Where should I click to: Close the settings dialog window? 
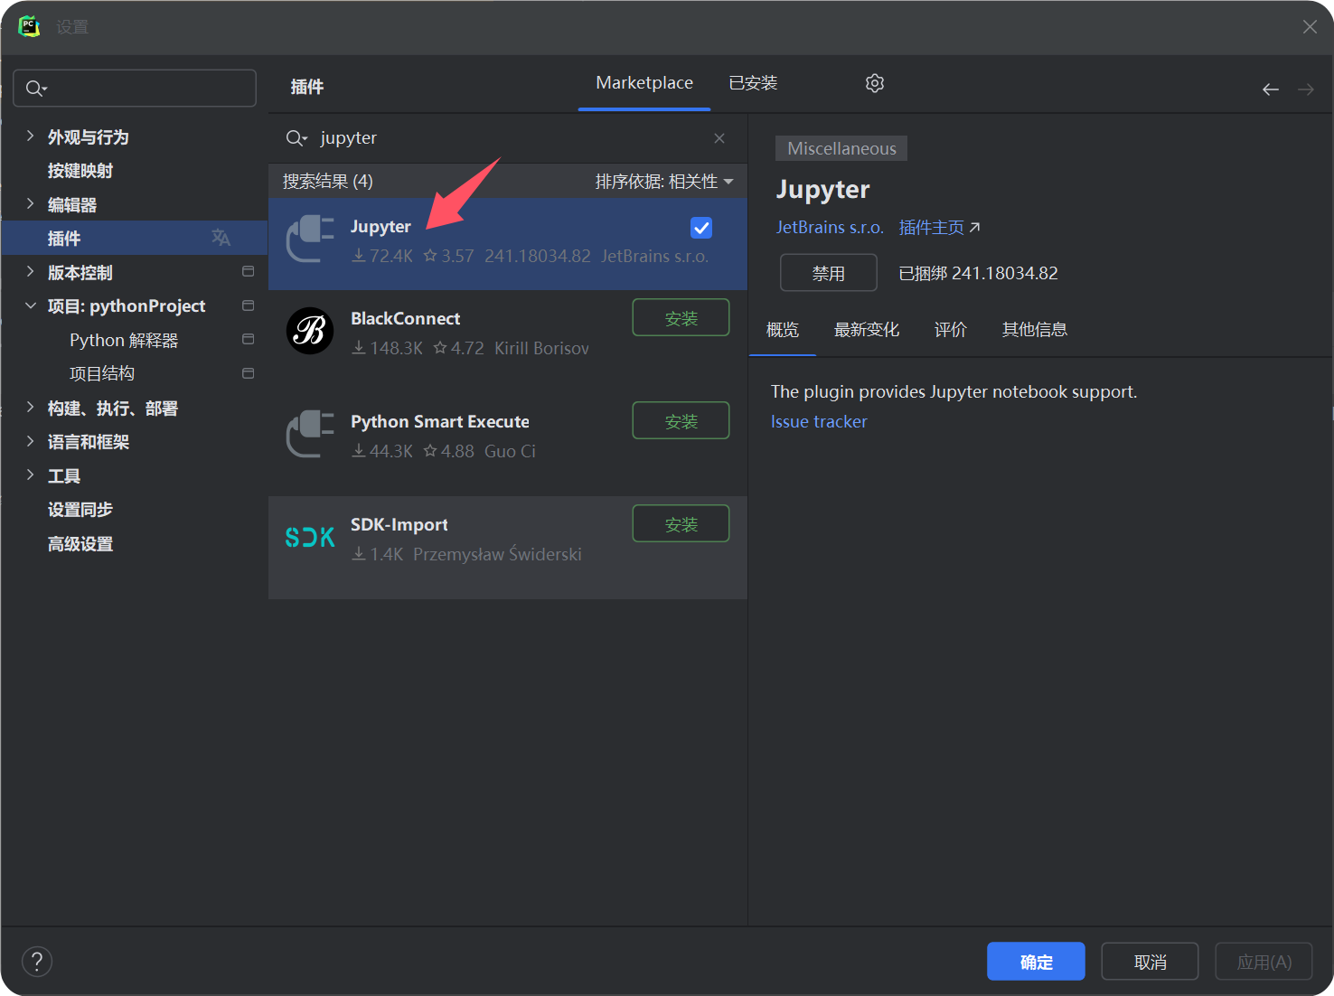coord(1310,27)
